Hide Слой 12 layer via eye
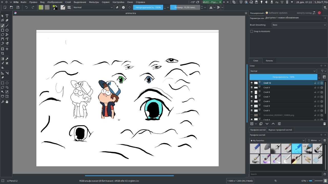328x184 pixels. point(252,83)
